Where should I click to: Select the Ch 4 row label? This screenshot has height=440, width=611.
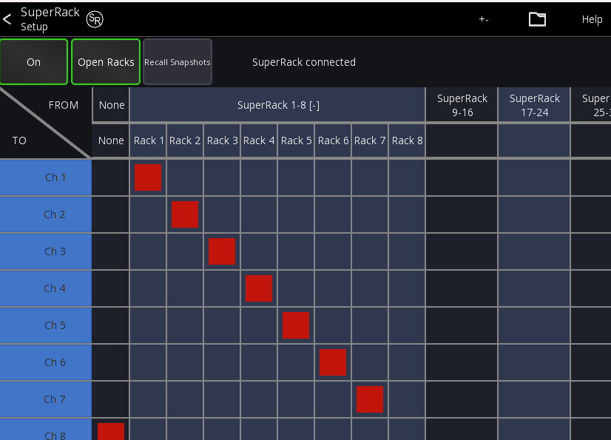point(46,288)
